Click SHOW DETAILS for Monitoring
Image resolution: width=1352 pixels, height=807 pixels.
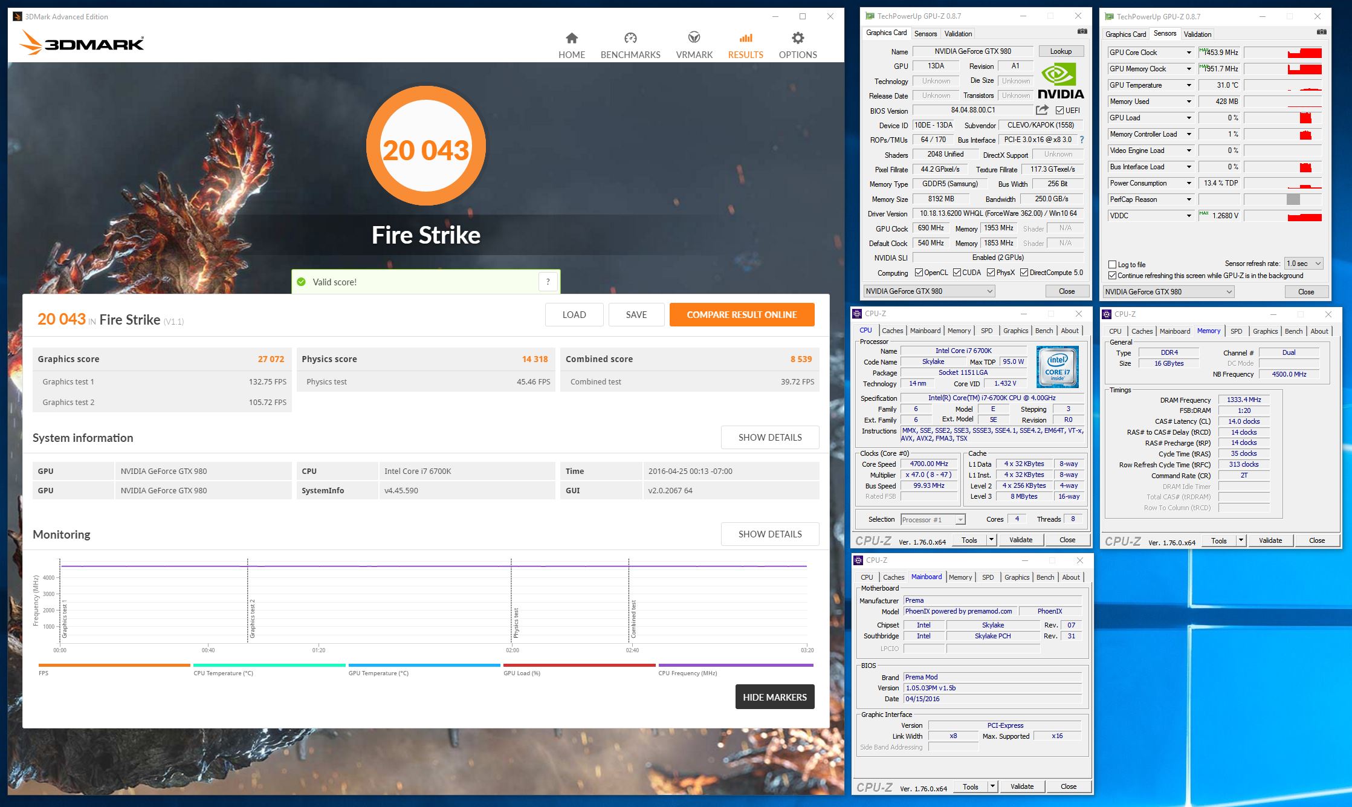(x=770, y=534)
